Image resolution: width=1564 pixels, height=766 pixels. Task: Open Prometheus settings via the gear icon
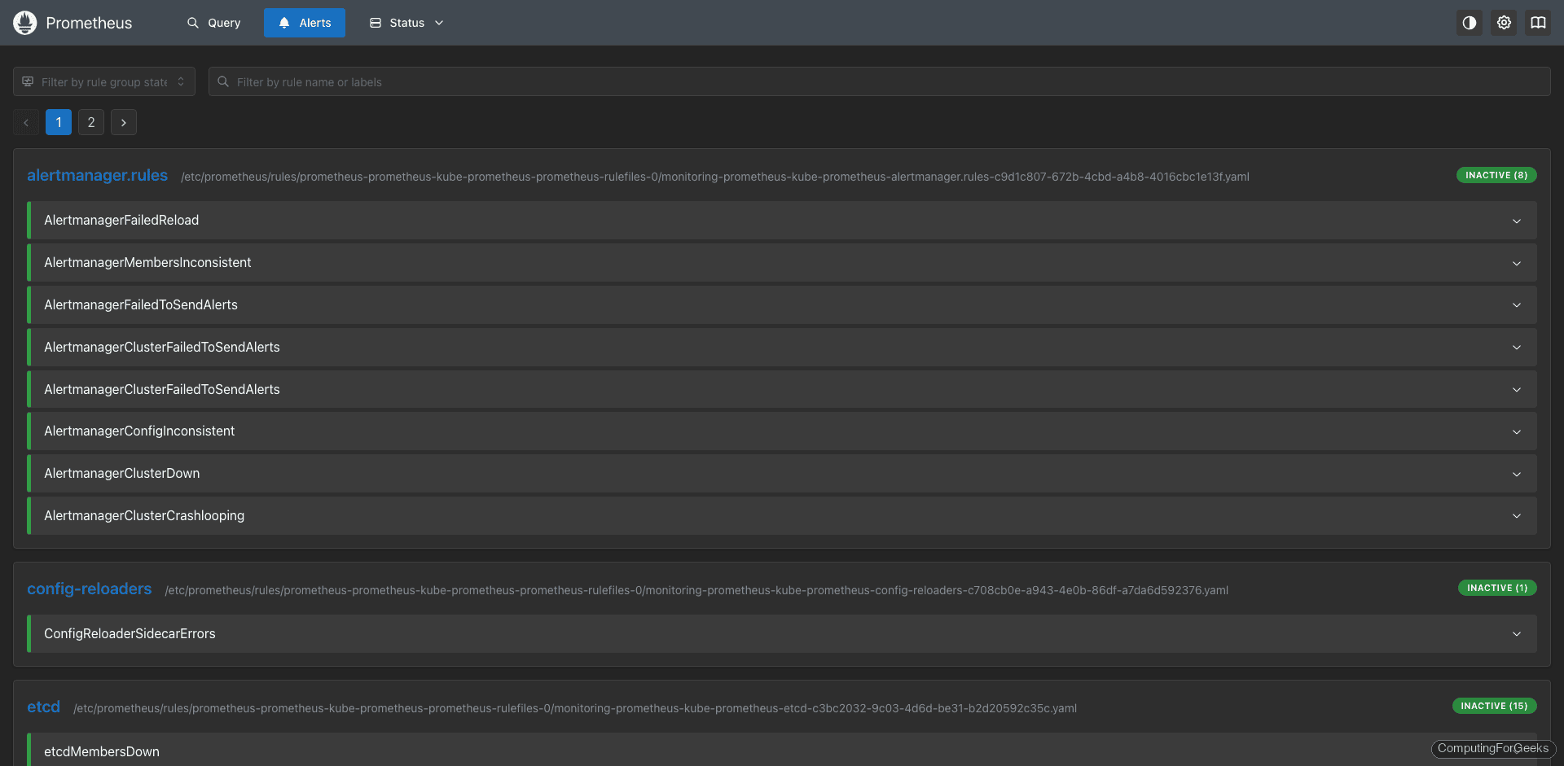[x=1504, y=22]
